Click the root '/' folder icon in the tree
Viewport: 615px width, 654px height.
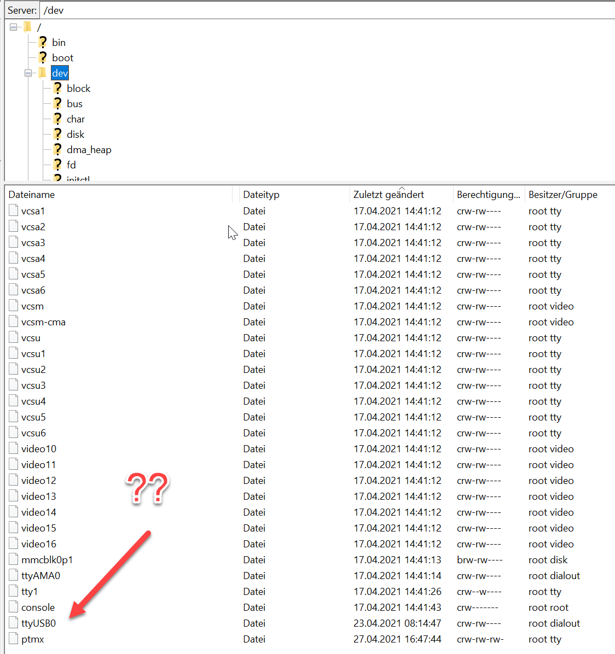tap(27, 26)
